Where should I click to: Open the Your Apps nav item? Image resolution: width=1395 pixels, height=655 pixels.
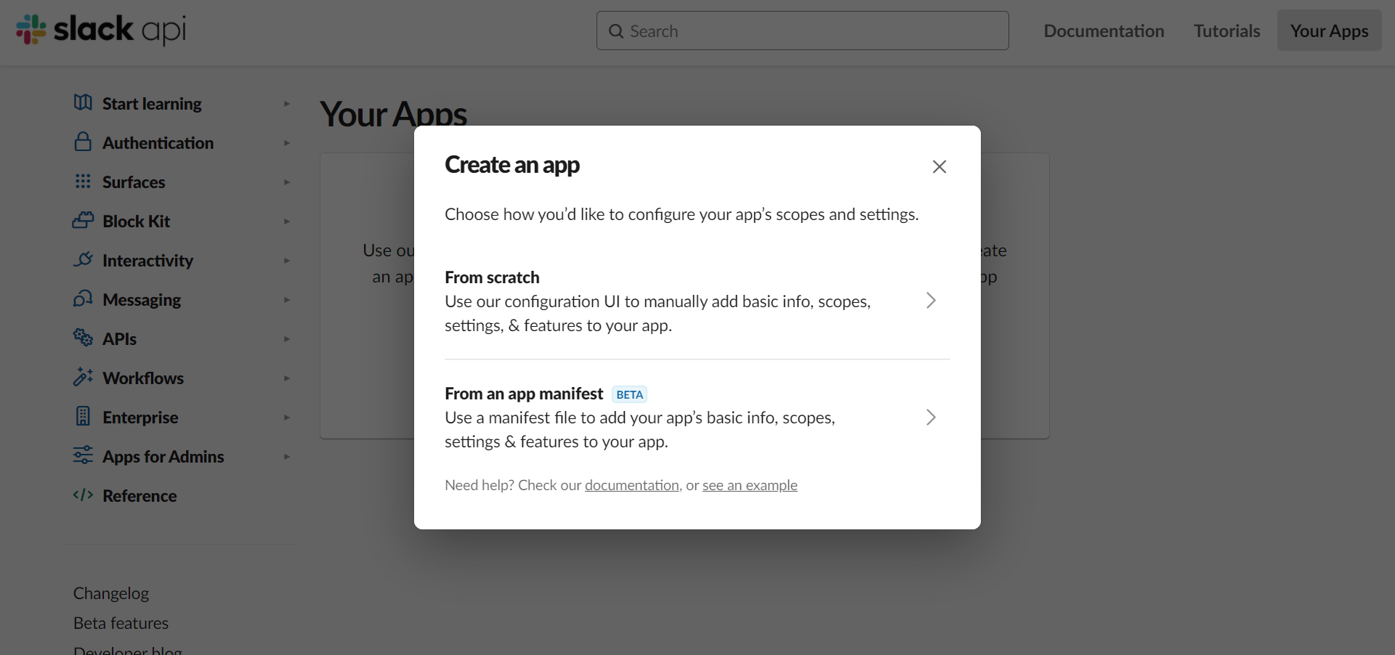tap(1330, 30)
